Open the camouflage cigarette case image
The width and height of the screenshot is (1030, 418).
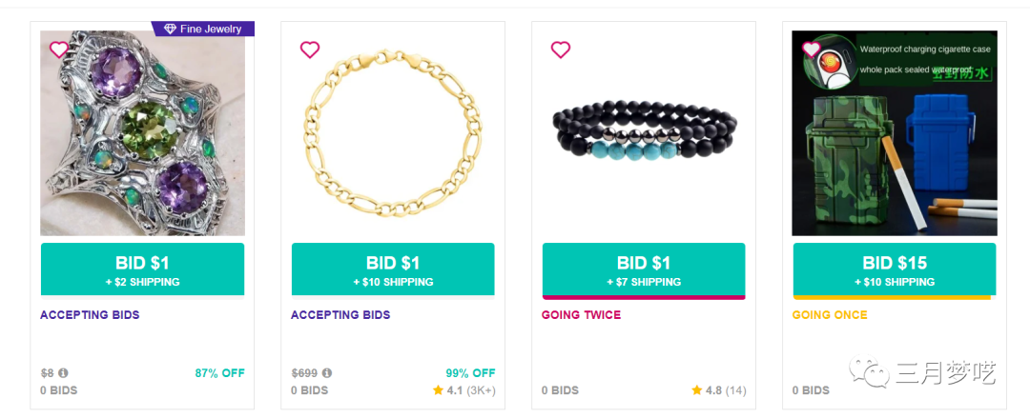[x=895, y=152]
